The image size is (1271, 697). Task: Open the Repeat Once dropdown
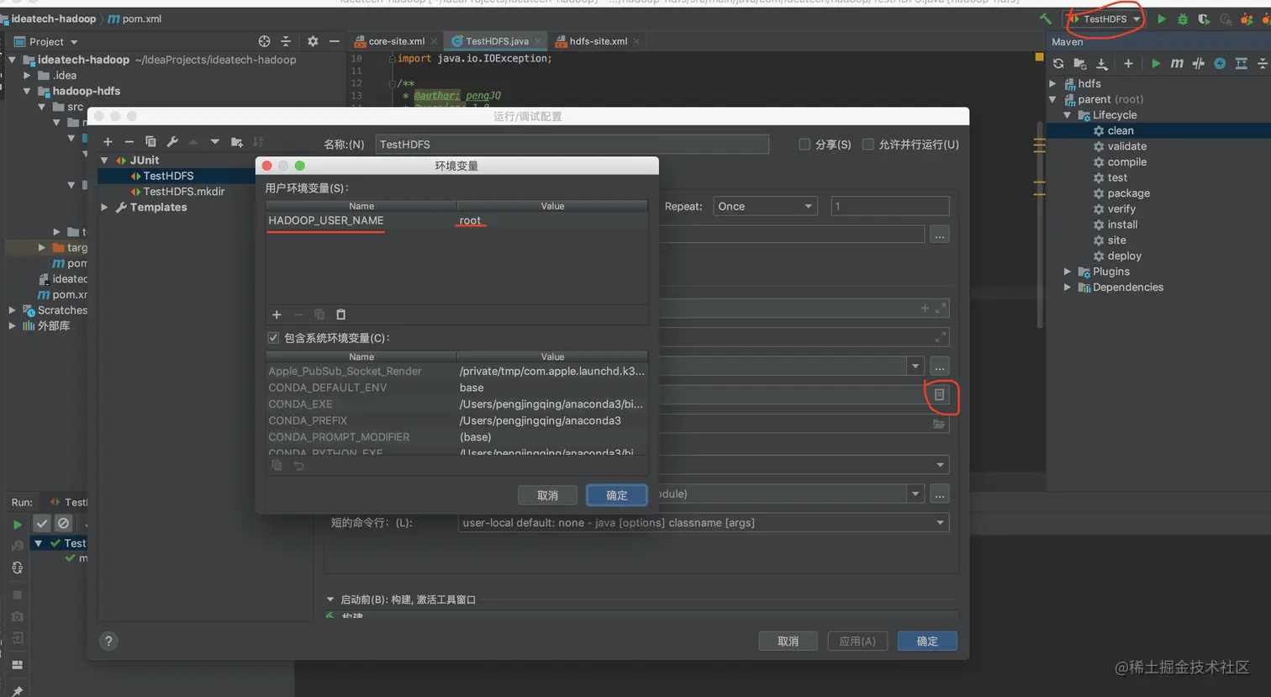[765, 206]
